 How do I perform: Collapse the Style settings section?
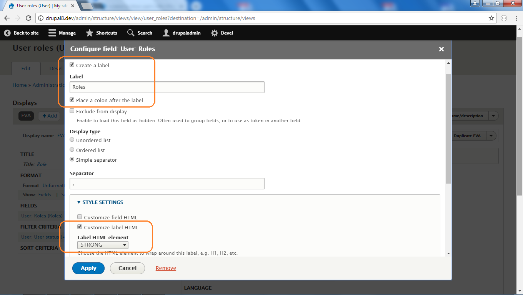100,202
